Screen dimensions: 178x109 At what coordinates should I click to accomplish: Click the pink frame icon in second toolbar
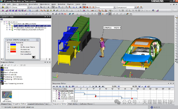tap(3, 11)
